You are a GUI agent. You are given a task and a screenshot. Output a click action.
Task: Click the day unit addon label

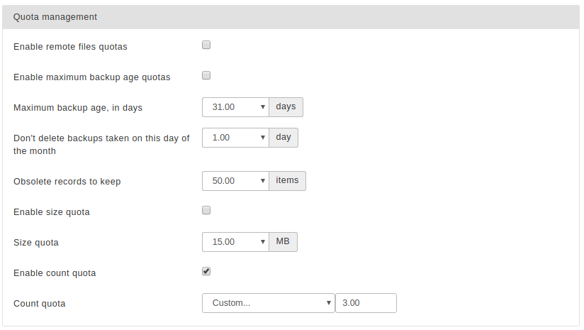pyautogui.click(x=283, y=138)
